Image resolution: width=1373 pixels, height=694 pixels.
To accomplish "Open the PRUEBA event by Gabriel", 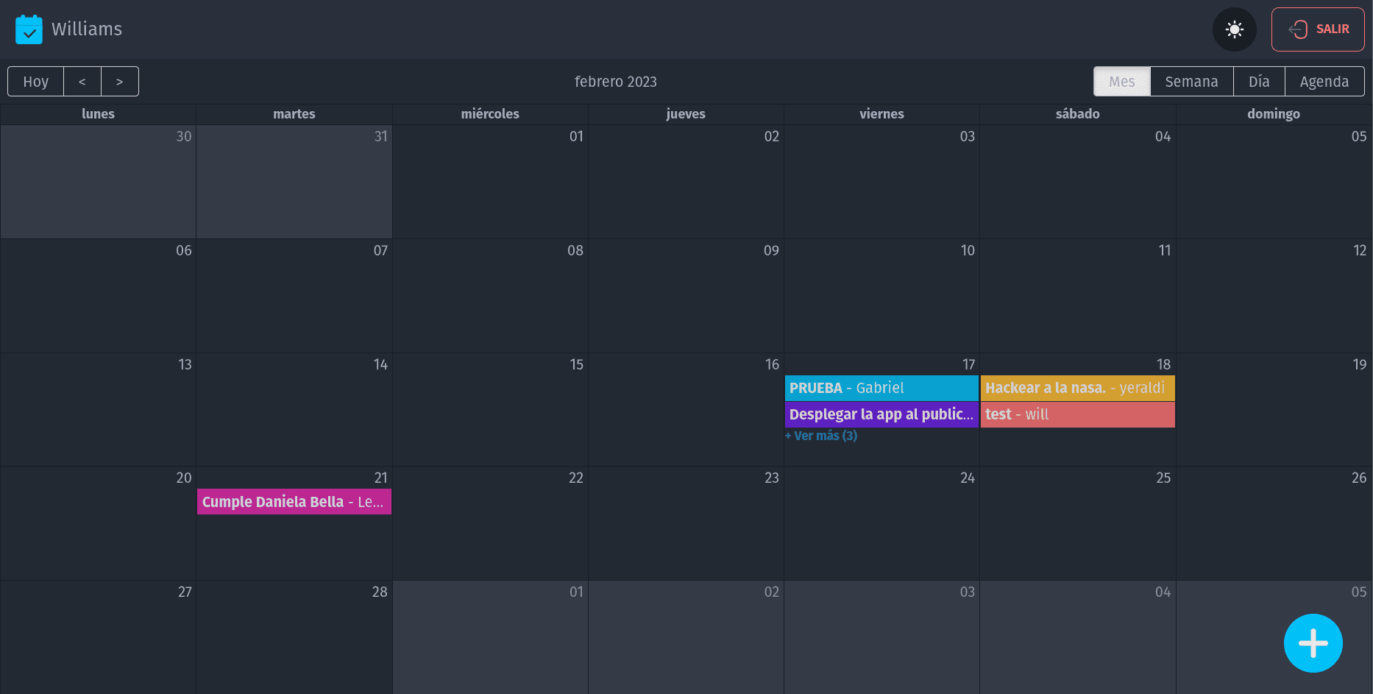I will pos(881,388).
